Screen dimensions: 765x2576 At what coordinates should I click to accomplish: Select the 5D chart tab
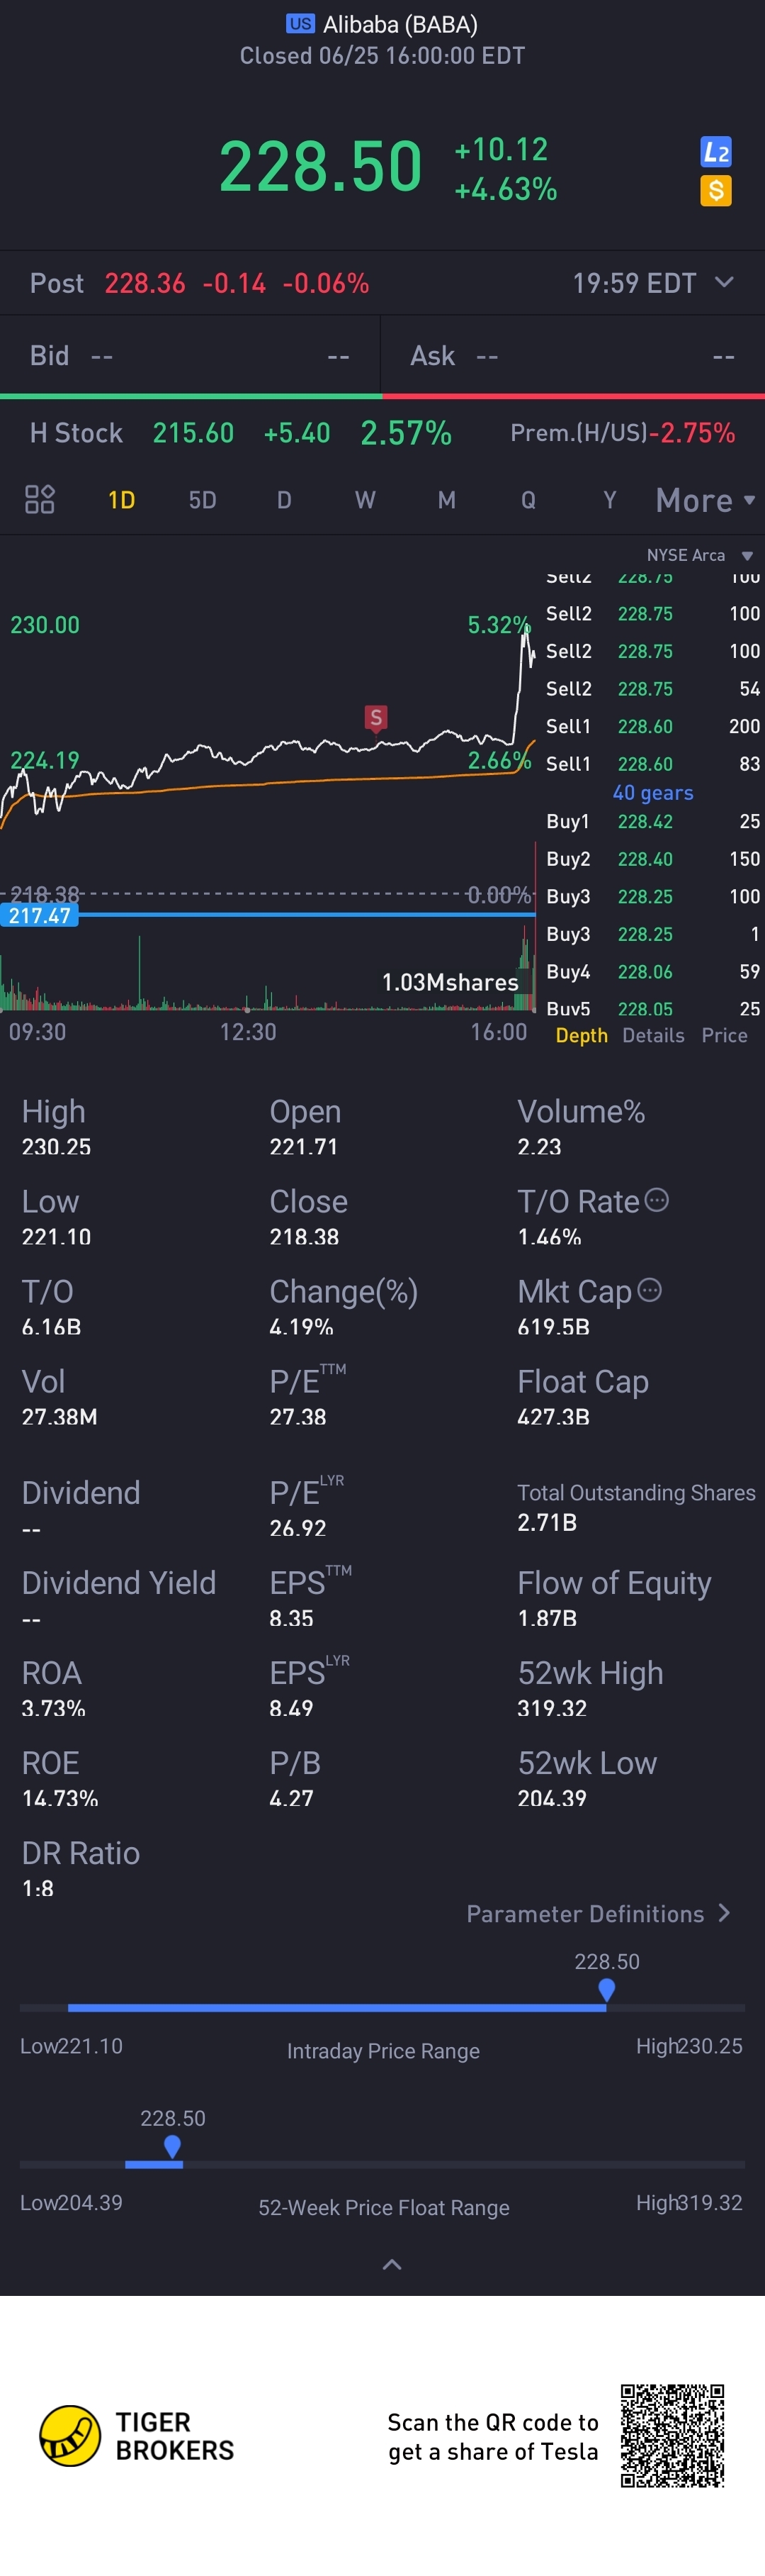[x=203, y=500]
